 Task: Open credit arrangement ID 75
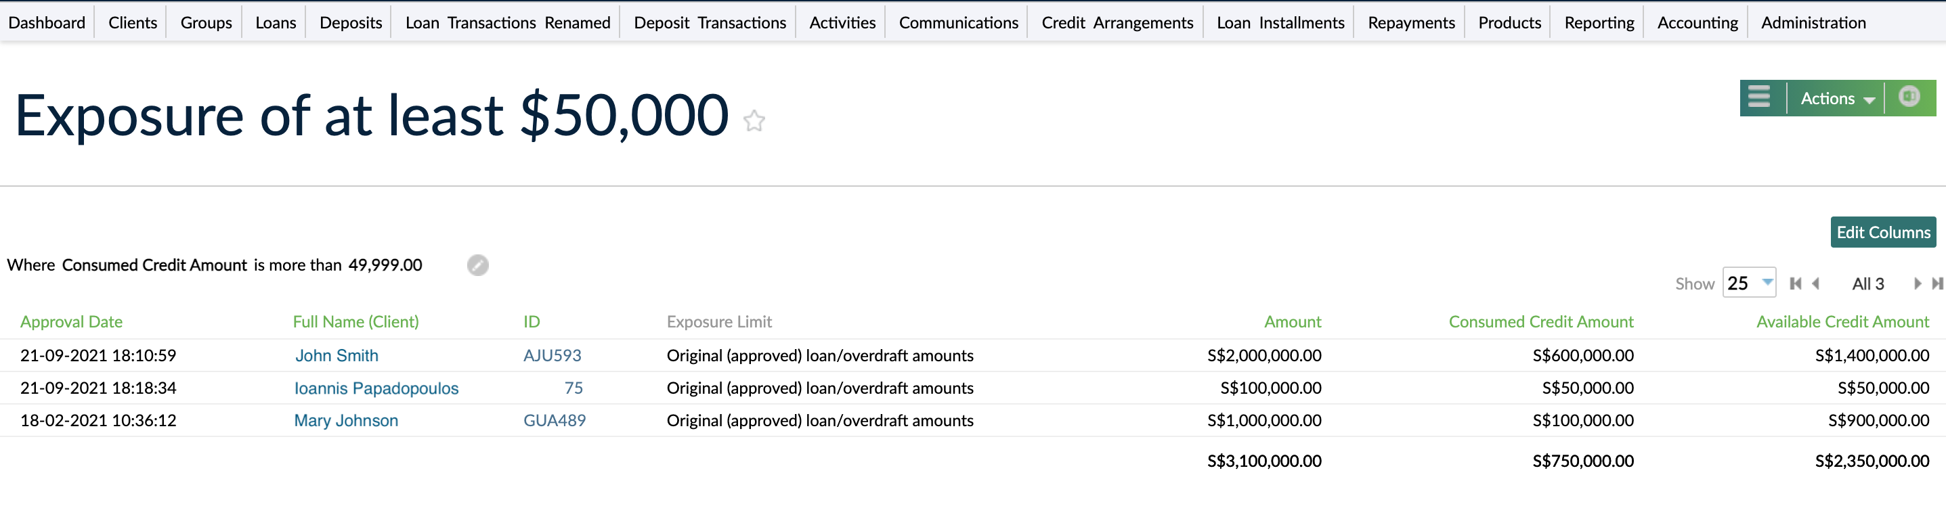point(574,388)
